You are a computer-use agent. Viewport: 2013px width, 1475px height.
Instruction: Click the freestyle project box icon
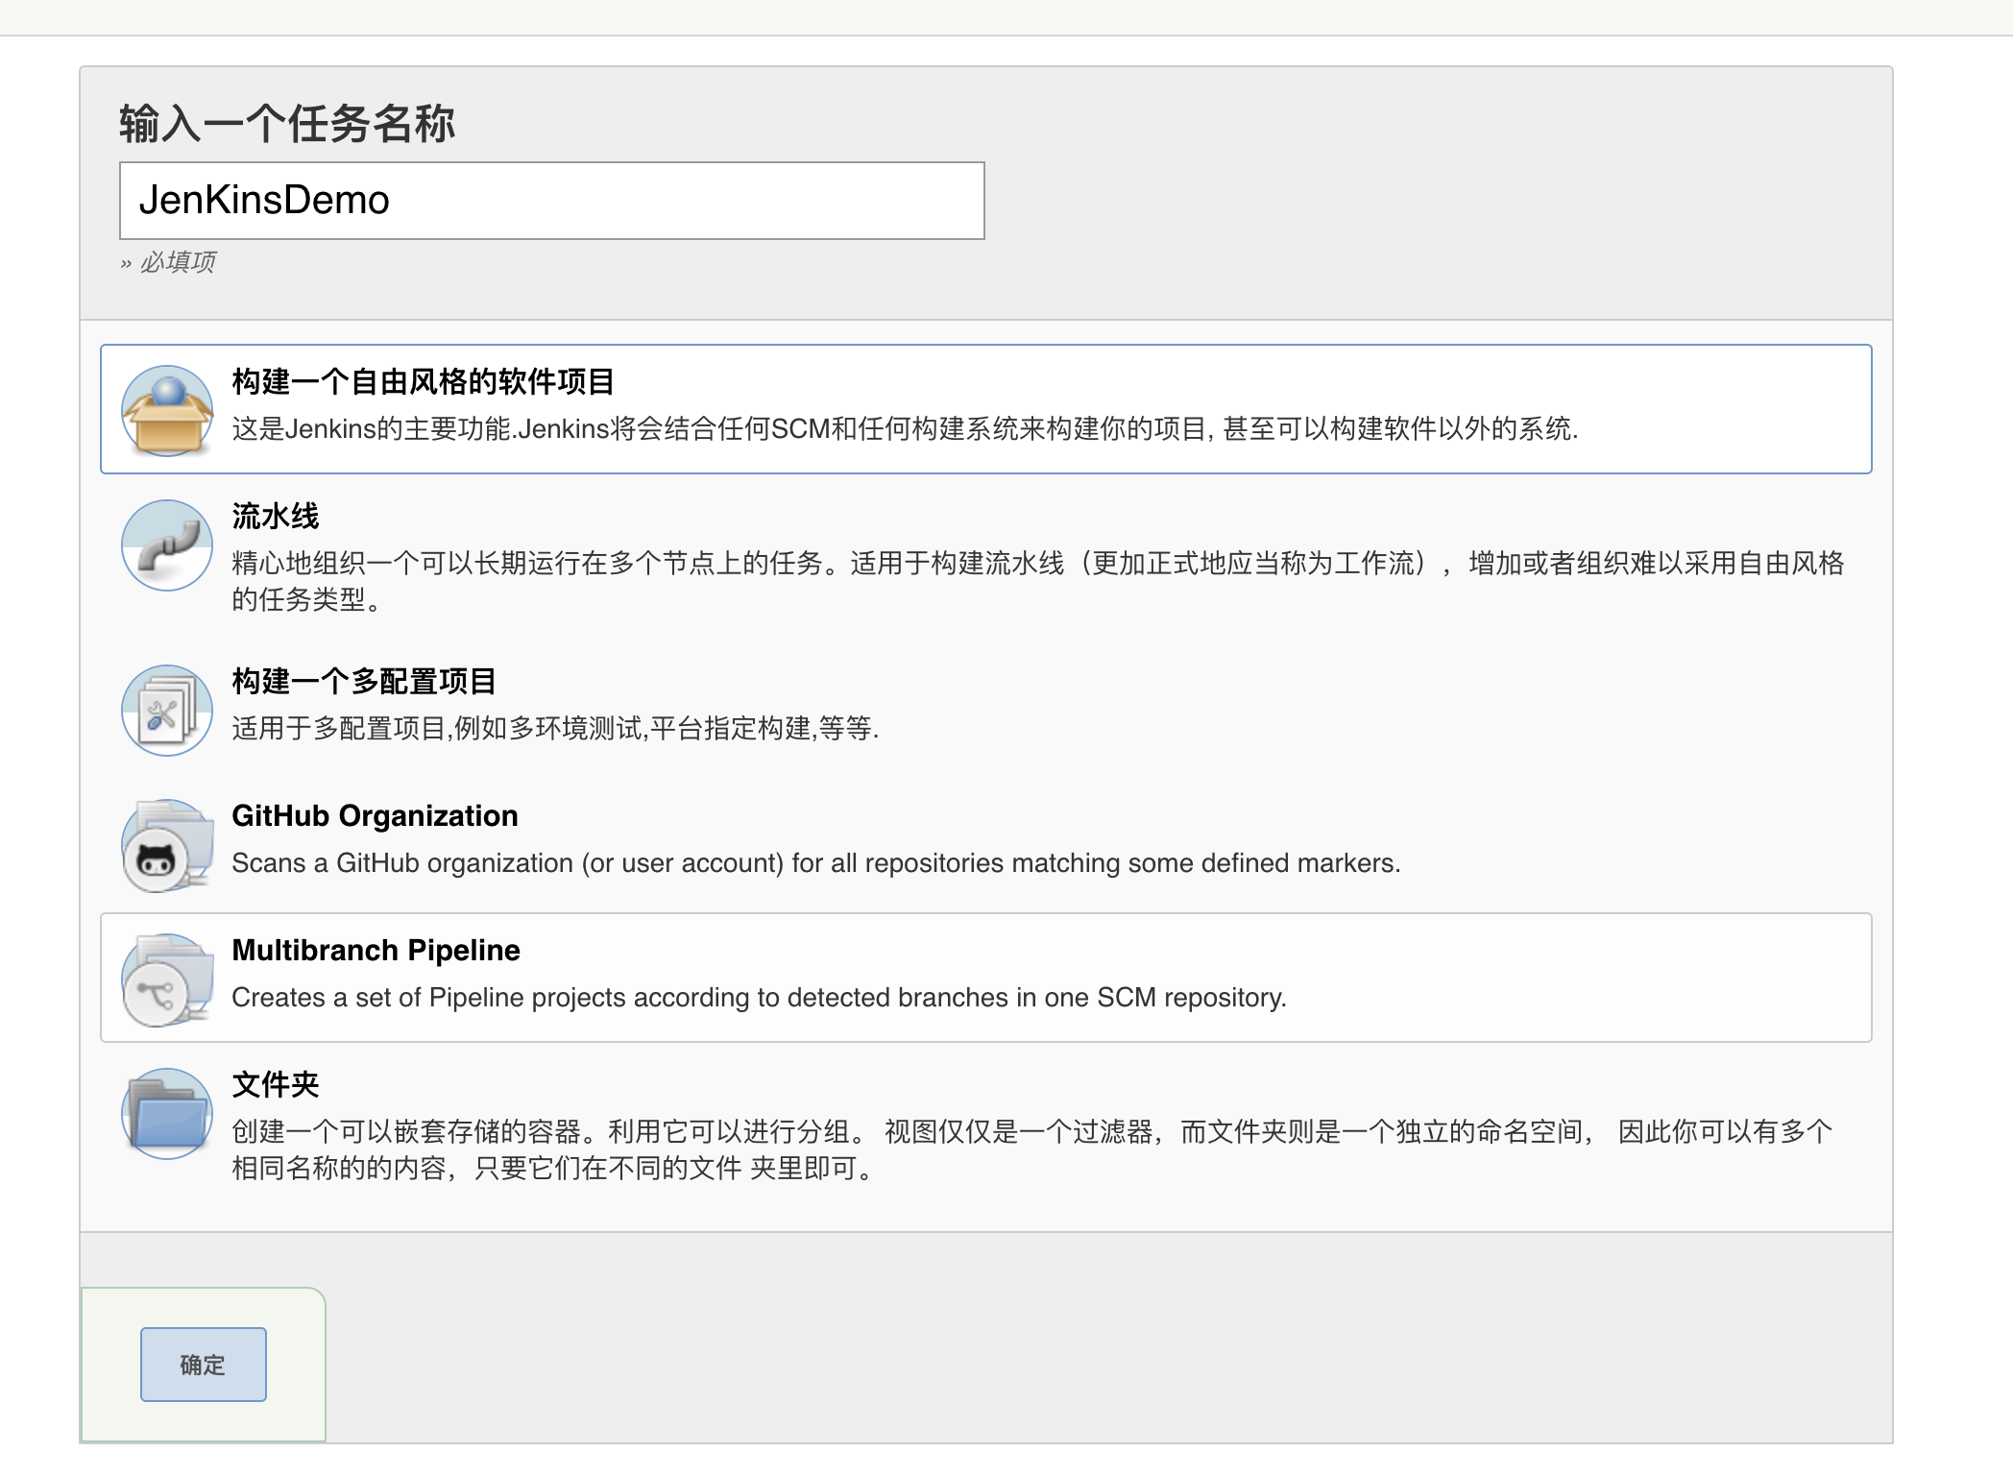pyautogui.click(x=167, y=411)
